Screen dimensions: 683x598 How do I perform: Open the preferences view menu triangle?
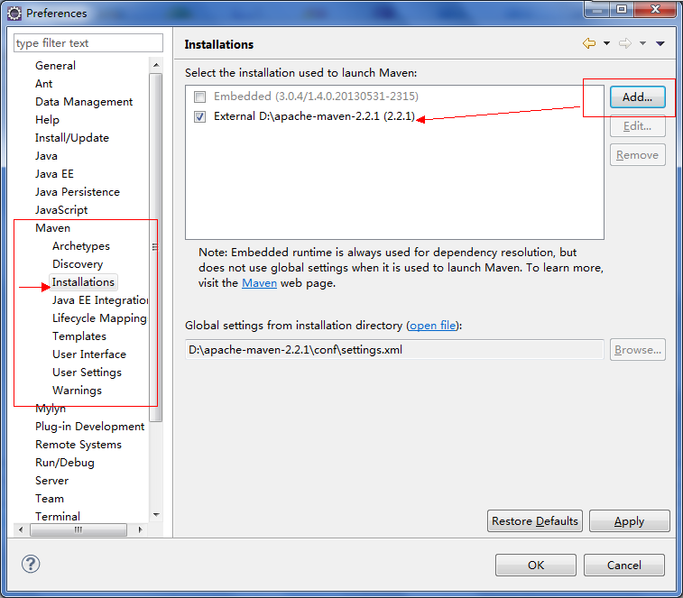click(660, 43)
